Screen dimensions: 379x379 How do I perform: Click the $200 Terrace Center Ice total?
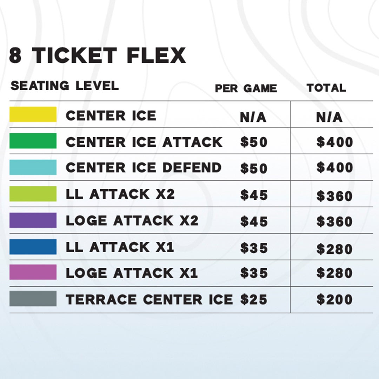[x=334, y=299]
